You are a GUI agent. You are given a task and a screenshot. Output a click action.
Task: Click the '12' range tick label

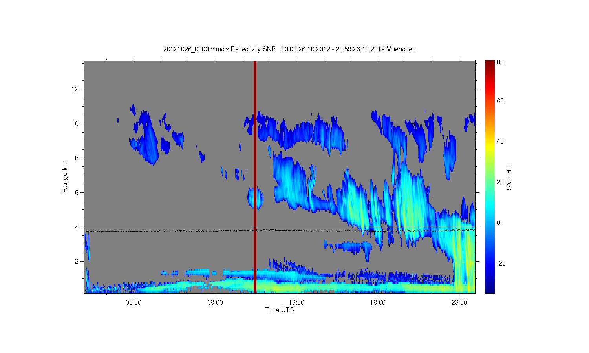coord(75,89)
